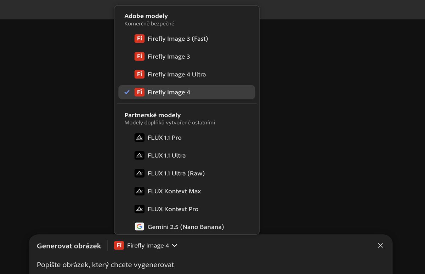Click the Google icon beside Gemini 2.5
Viewport: 425px width, 274px height.
[x=140, y=227]
